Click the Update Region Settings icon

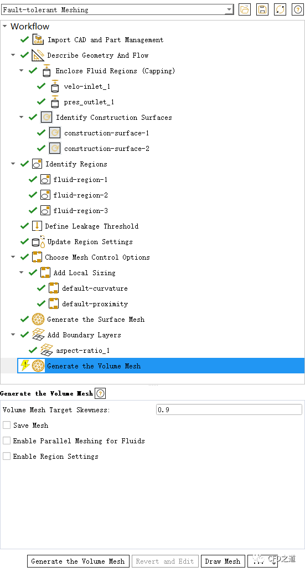[x=38, y=241]
